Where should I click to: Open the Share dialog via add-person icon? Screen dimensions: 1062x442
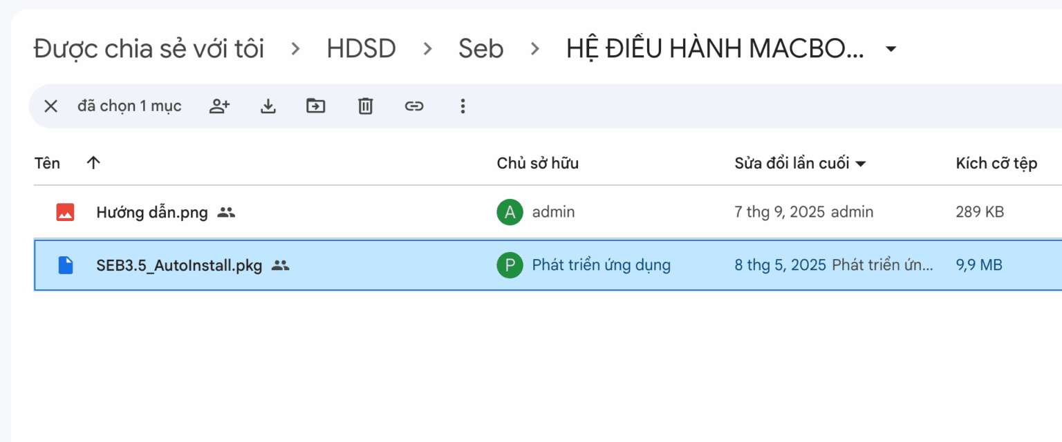click(219, 106)
